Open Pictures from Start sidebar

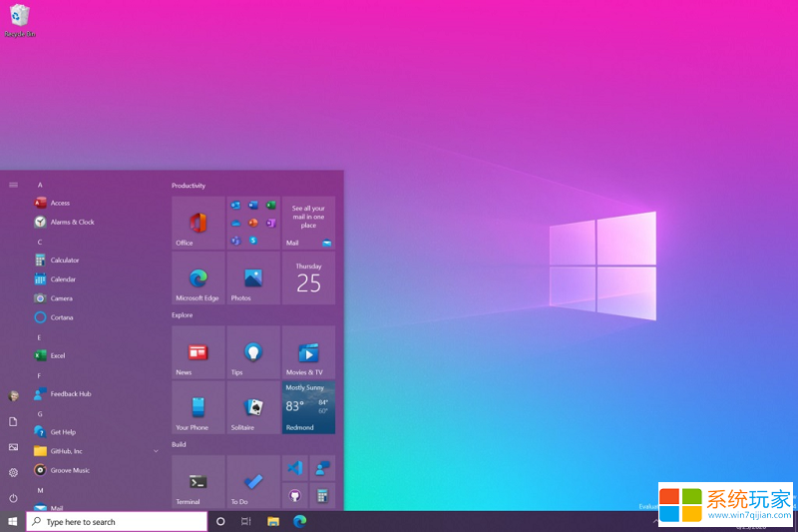tap(13, 447)
